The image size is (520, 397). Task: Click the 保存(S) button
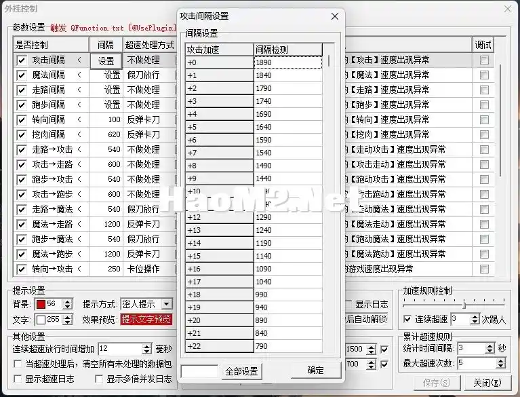(x=437, y=383)
